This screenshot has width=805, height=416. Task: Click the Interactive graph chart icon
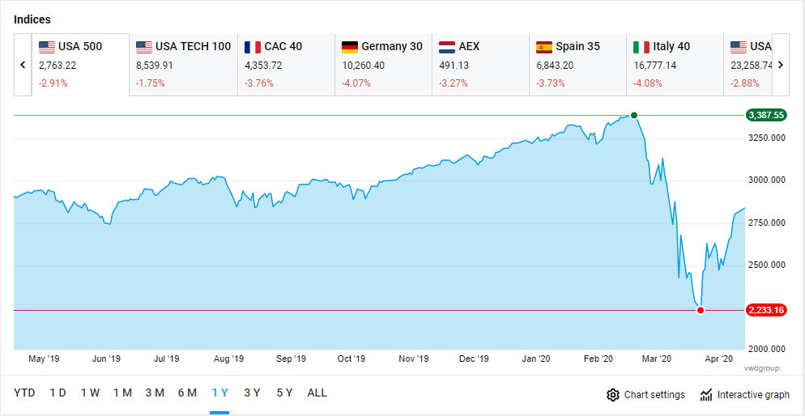706,395
